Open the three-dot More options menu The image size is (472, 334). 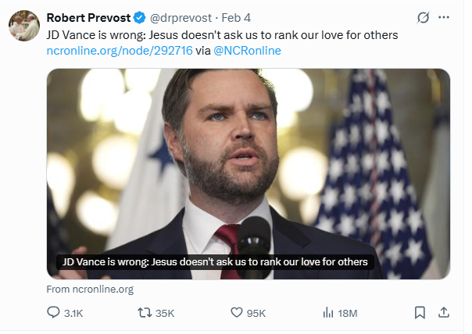click(x=444, y=17)
